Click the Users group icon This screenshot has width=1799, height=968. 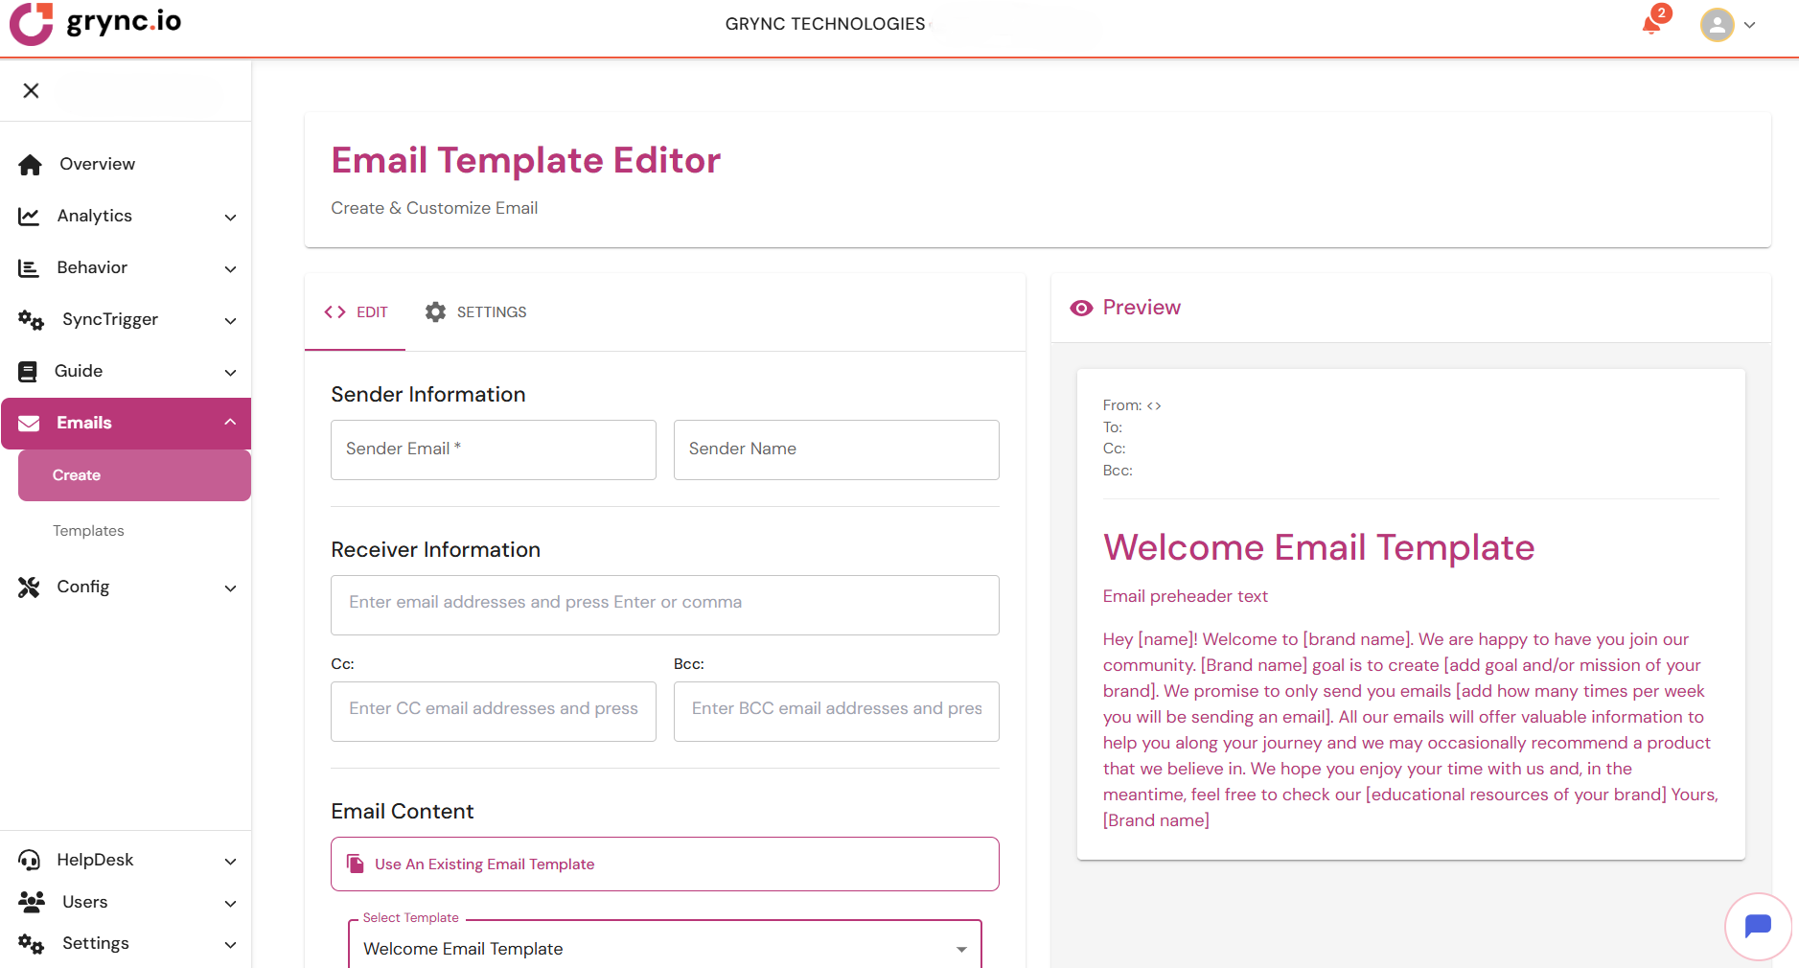tap(31, 902)
